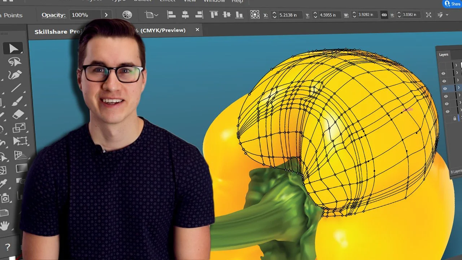Open the transform options dropdown arrow

tap(448, 15)
